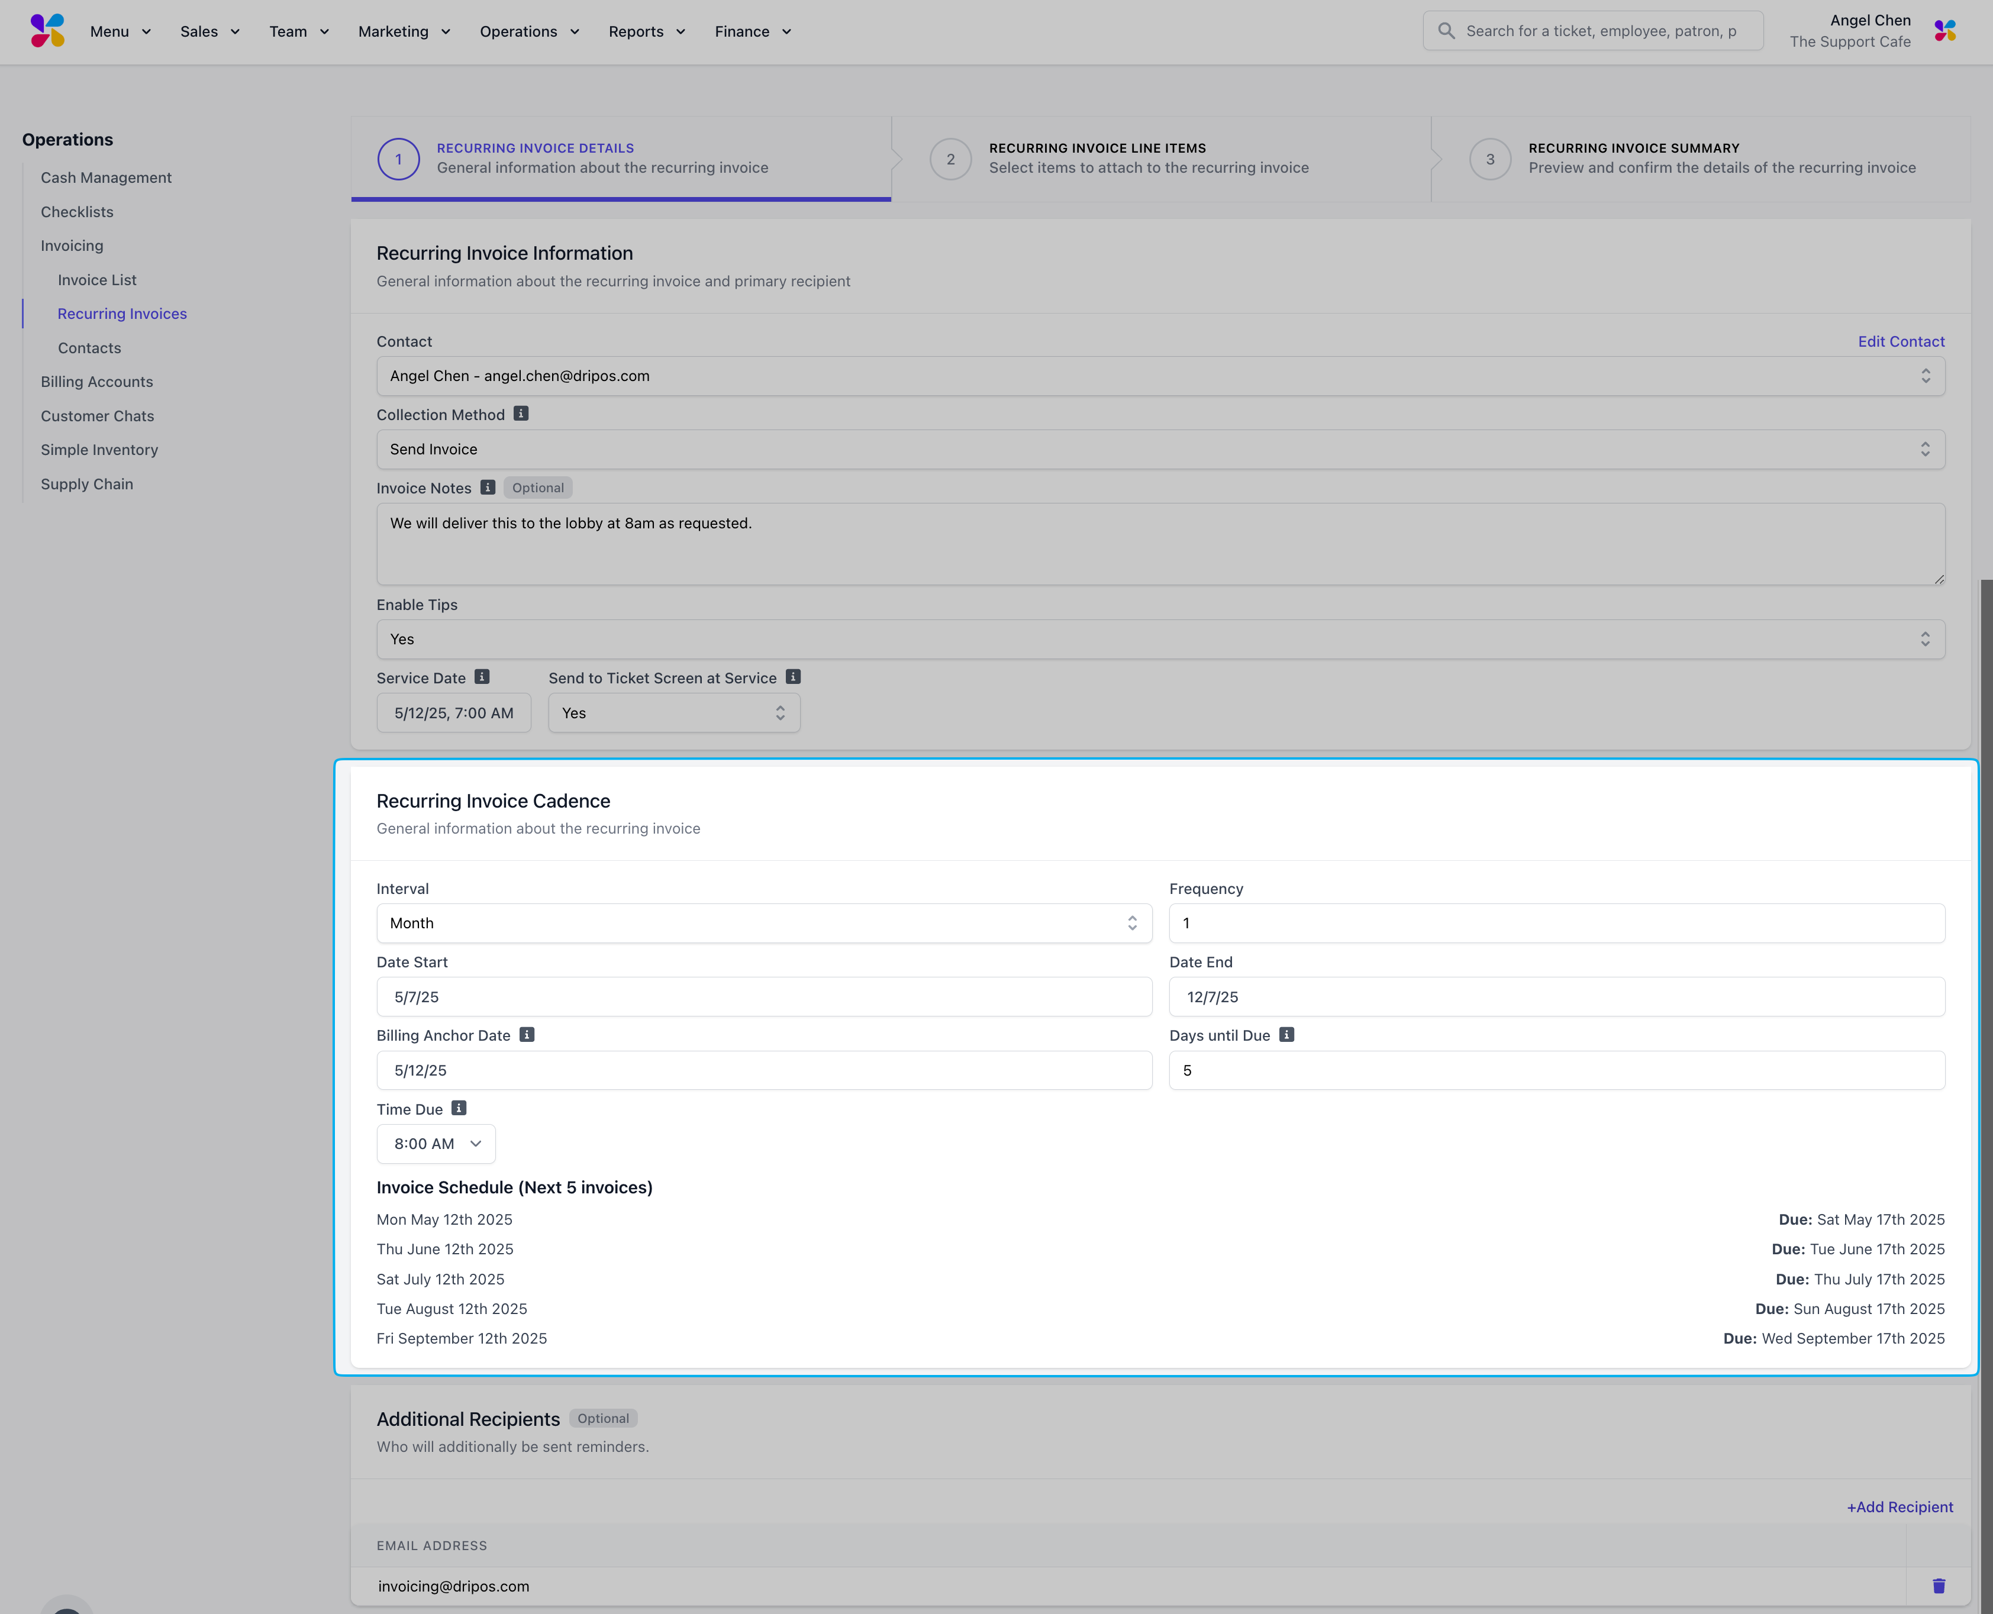Click the Billing Anchor Date info icon
Viewport: 1993px width, 1614px height.
tap(527, 1035)
